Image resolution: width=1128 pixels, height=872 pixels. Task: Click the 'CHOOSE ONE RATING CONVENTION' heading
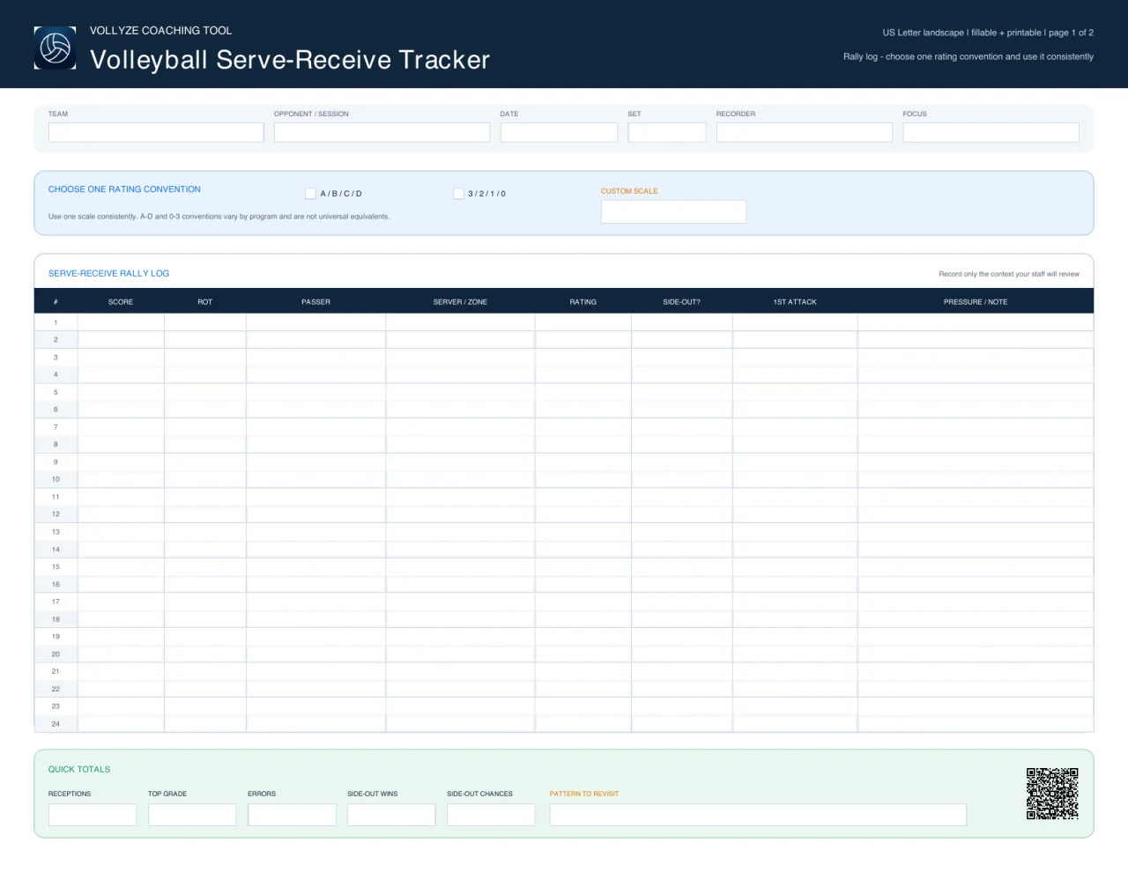tap(124, 189)
